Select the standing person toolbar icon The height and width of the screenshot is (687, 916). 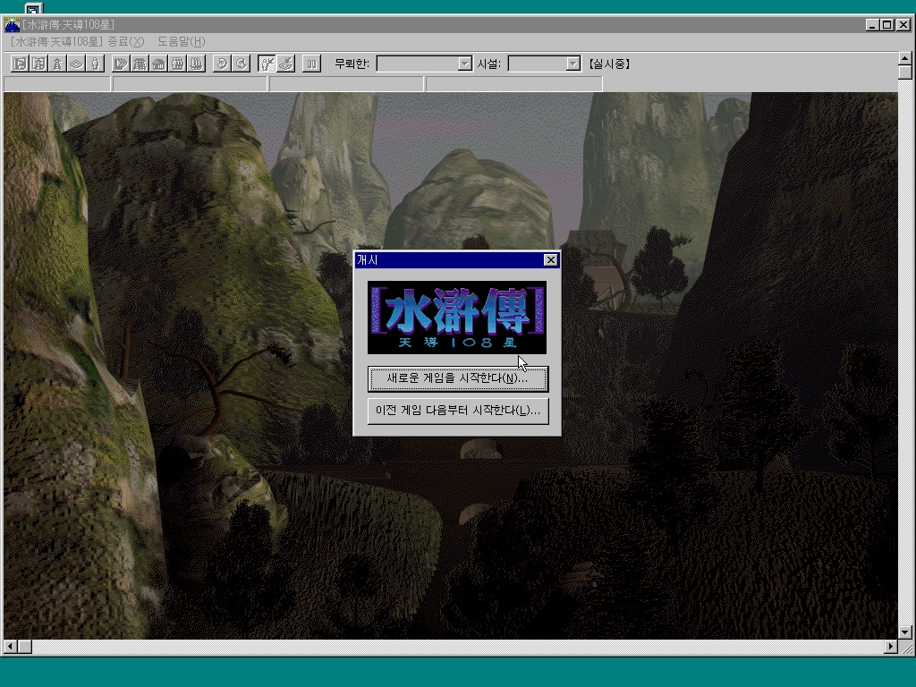(95, 64)
